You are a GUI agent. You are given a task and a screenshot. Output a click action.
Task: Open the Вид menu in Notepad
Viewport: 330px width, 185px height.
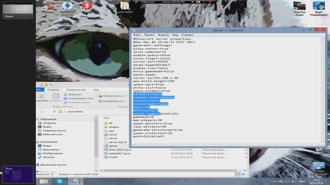pos(175,35)
